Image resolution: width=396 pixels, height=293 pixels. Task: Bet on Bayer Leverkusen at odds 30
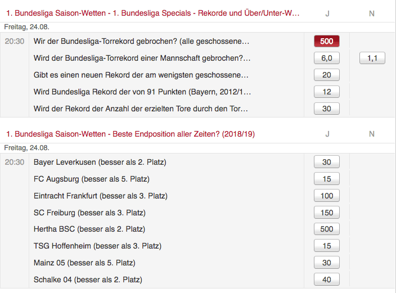(327, 162)
